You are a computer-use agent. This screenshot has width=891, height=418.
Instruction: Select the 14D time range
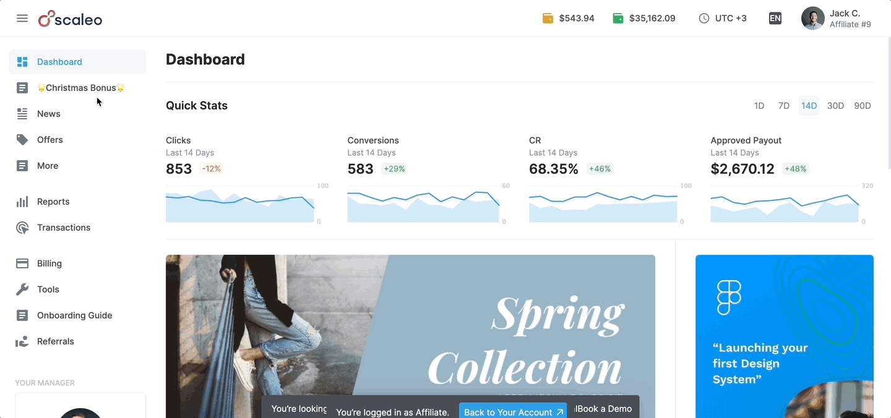pos(809,106)
